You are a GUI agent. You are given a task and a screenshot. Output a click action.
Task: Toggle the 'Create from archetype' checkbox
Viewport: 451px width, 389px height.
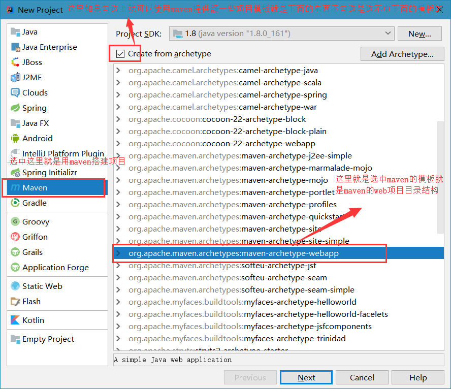(120, 54)
